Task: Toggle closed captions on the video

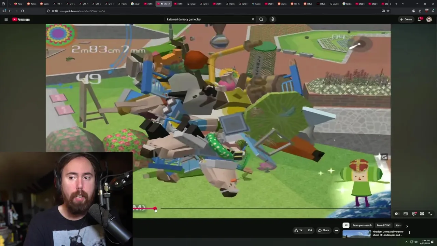Action: [406, 214]
